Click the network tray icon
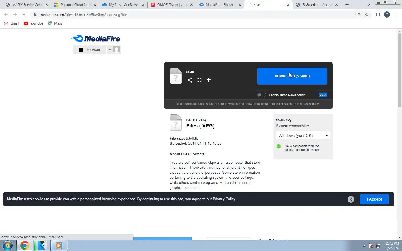This screenshot has width=402, height=251. click(378, 246)
